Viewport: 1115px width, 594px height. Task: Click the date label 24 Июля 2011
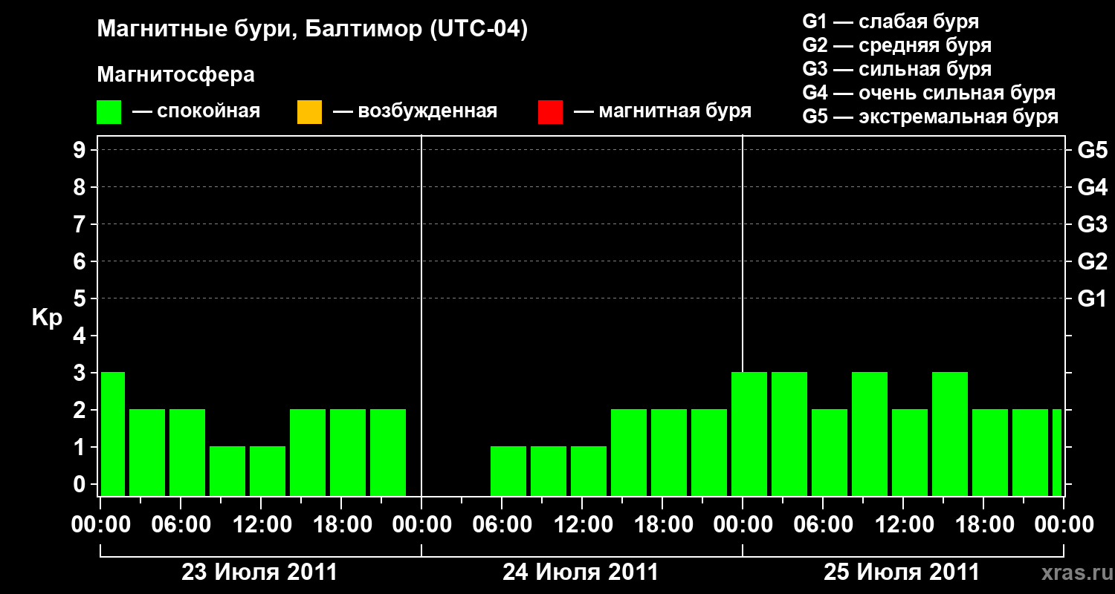tap(581, 572)
